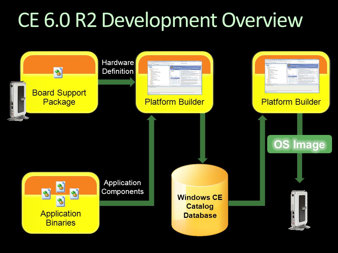Image resolution: width=338 pixels, height=253 pixels.
Task: Select the bottom file icon in Application Binaries
Action: tap(61, 201)
